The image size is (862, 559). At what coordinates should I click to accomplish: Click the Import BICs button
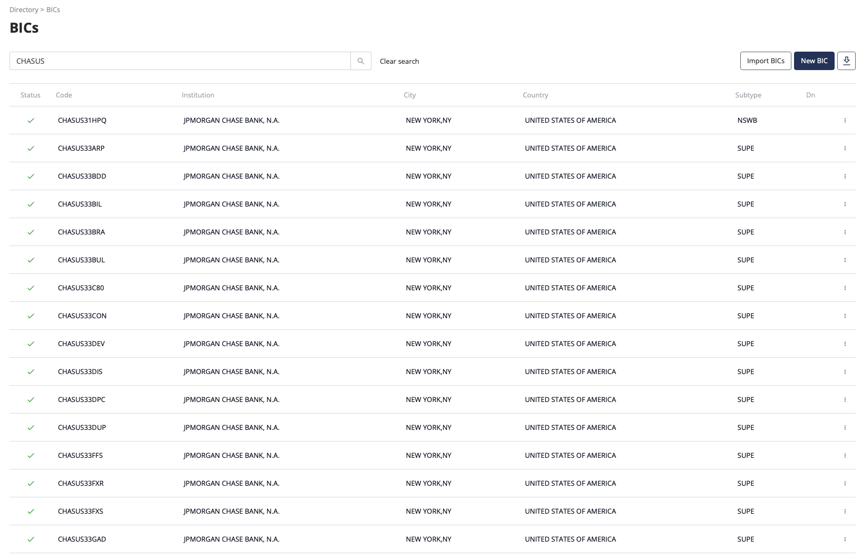point(766,61)
